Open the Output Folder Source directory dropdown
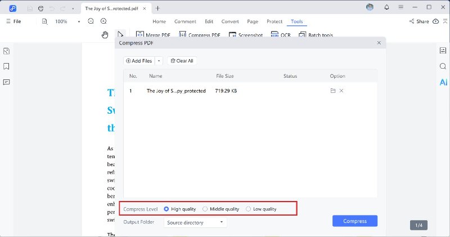Image resolution: width=450 pixels, height=237 pixels. tap(195, 222)
